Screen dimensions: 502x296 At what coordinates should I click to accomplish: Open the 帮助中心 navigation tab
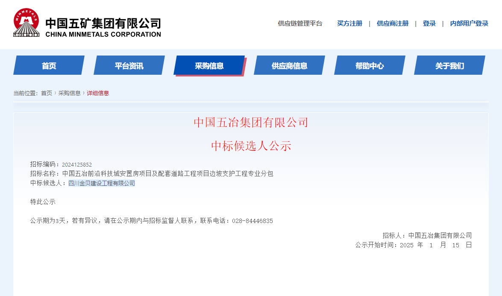point(370,65)
